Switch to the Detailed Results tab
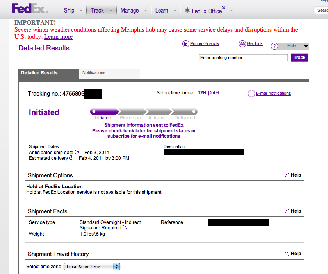Image resolution: width=328 pixels, height=274 pixels. tap(48, 74)
